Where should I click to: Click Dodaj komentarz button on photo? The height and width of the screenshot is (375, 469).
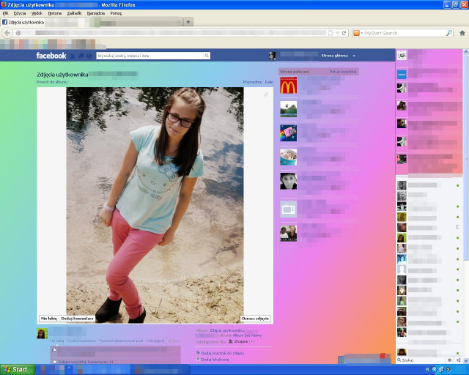pyautogui.click(x=77, y=319)
